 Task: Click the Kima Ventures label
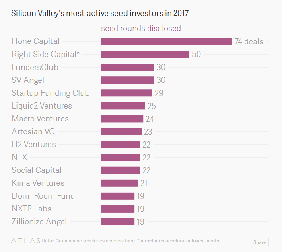tap(38, 183)
